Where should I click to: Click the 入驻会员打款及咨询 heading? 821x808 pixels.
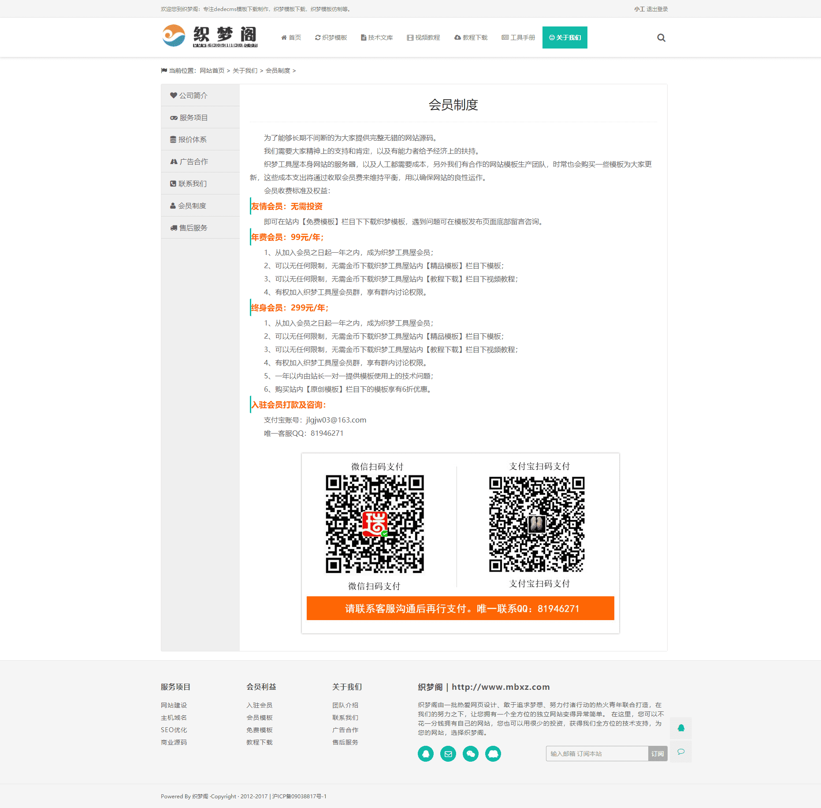click(x=289, y=405)
